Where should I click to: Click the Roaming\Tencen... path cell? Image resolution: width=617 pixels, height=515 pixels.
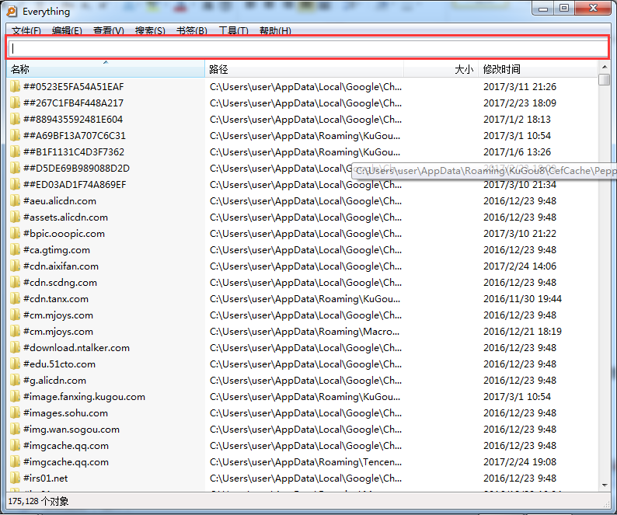(305, 462)
